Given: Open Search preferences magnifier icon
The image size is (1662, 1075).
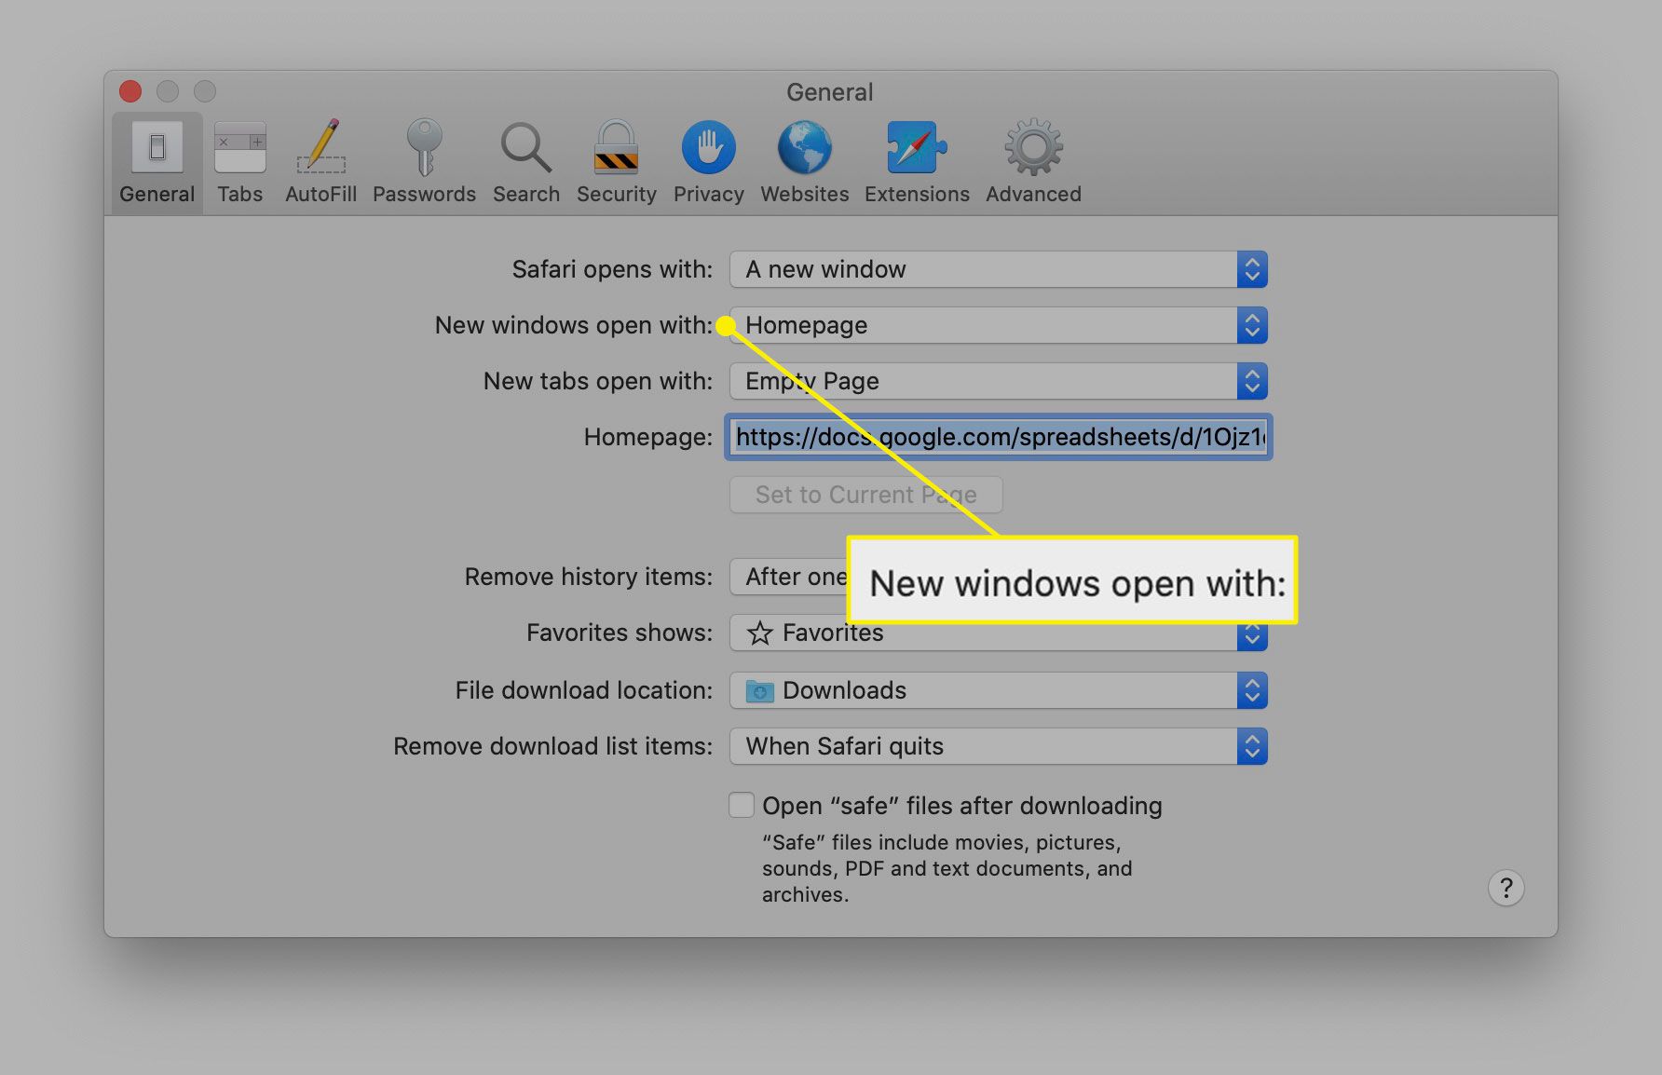Looking at the screenshot, I should (x=526, y=147).
